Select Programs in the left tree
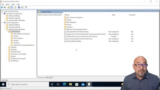 16,43
